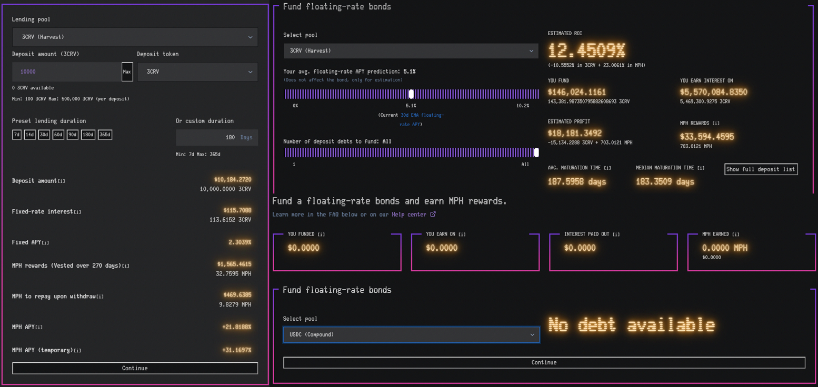
Task: Click the deposit debts to fund slider handle
Action: click(536, 152)
